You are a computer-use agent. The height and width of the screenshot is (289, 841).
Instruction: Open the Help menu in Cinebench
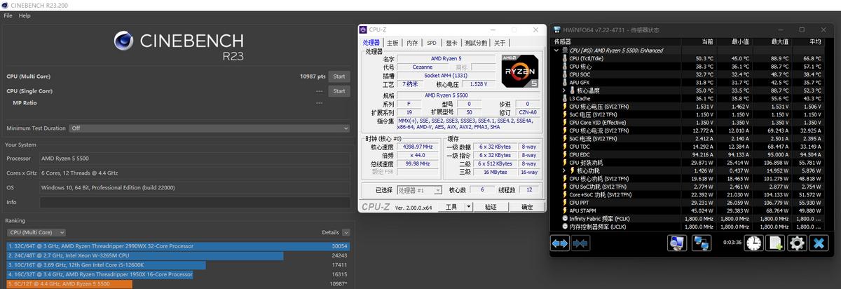(x=25, y=15)
